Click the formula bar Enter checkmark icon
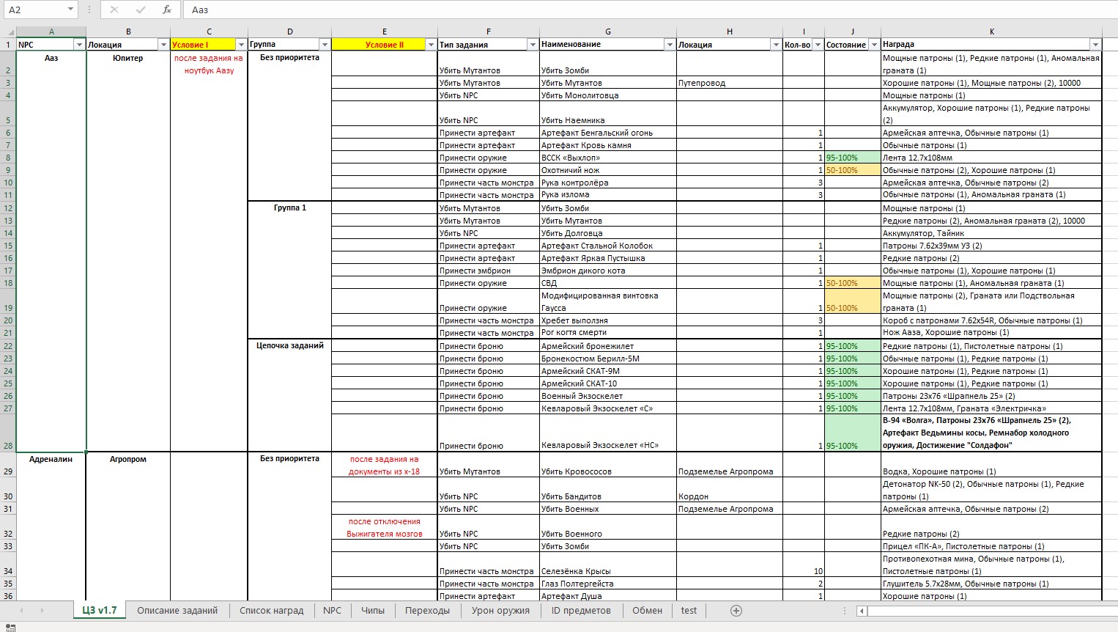This screenshot has width=1118, height=632. coord(141,10)
